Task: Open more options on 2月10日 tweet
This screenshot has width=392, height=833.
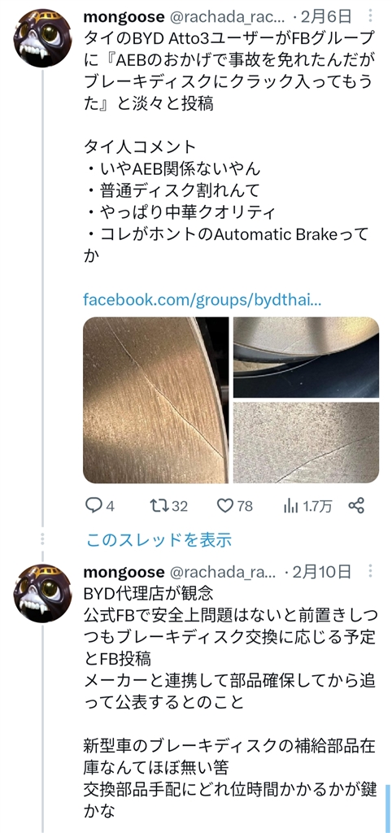Action: [x=370, y=571]
